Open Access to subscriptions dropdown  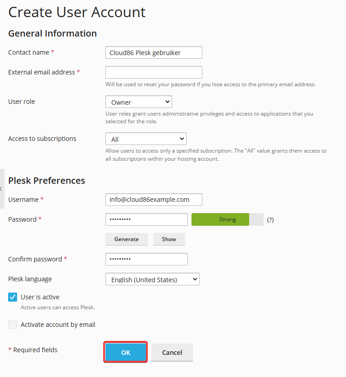(x=146, y=139)
